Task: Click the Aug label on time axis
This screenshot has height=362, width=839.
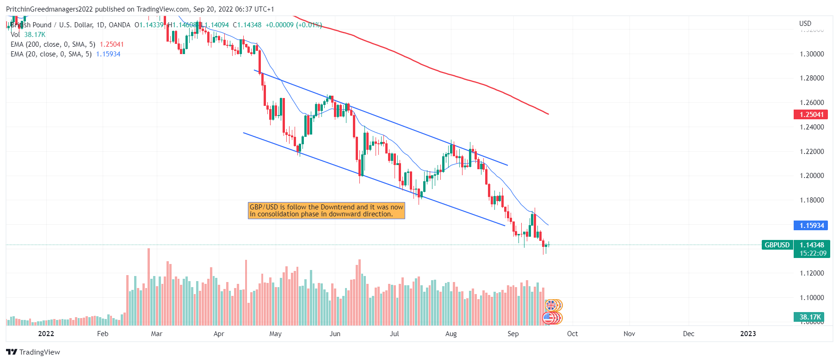Action: 451,334
